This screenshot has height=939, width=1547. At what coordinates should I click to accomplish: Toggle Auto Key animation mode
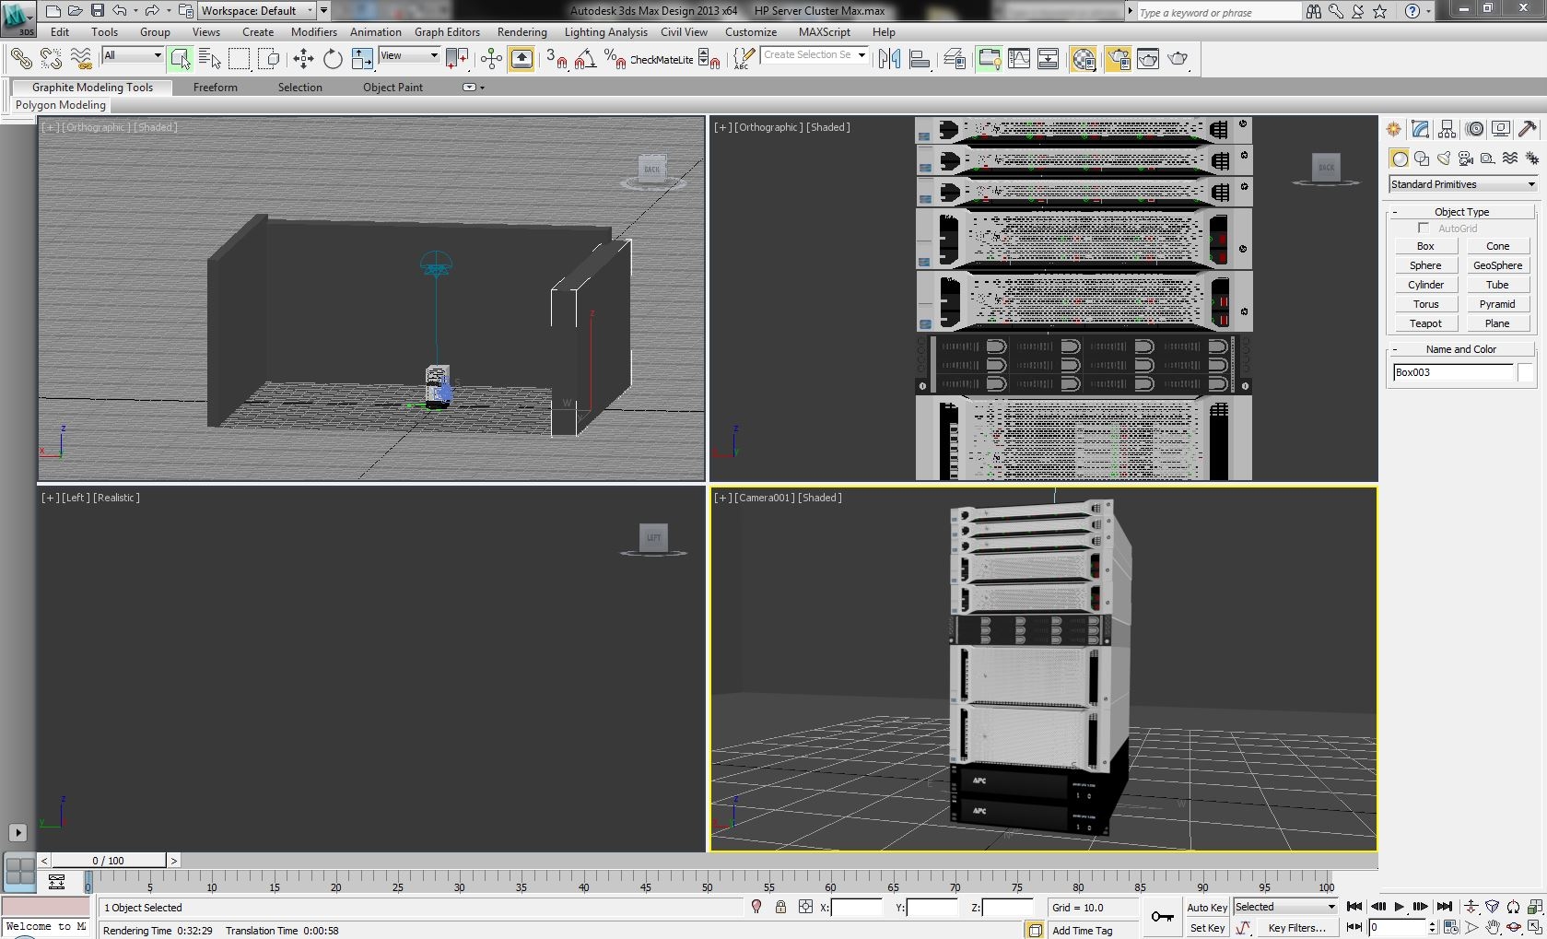tap(1206, 907)
